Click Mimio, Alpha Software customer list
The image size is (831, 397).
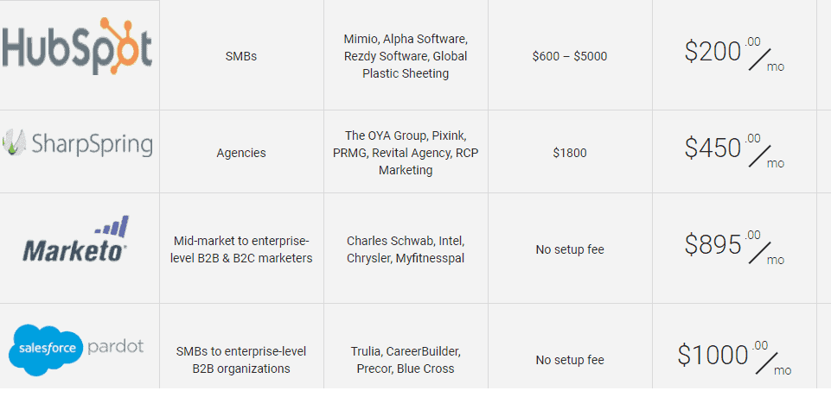[406, 56]
